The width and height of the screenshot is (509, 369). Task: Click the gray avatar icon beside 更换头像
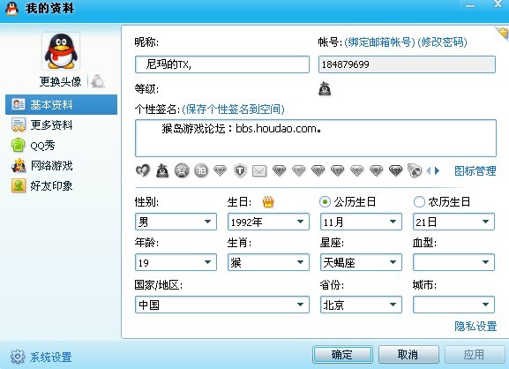tap(97, 81)
